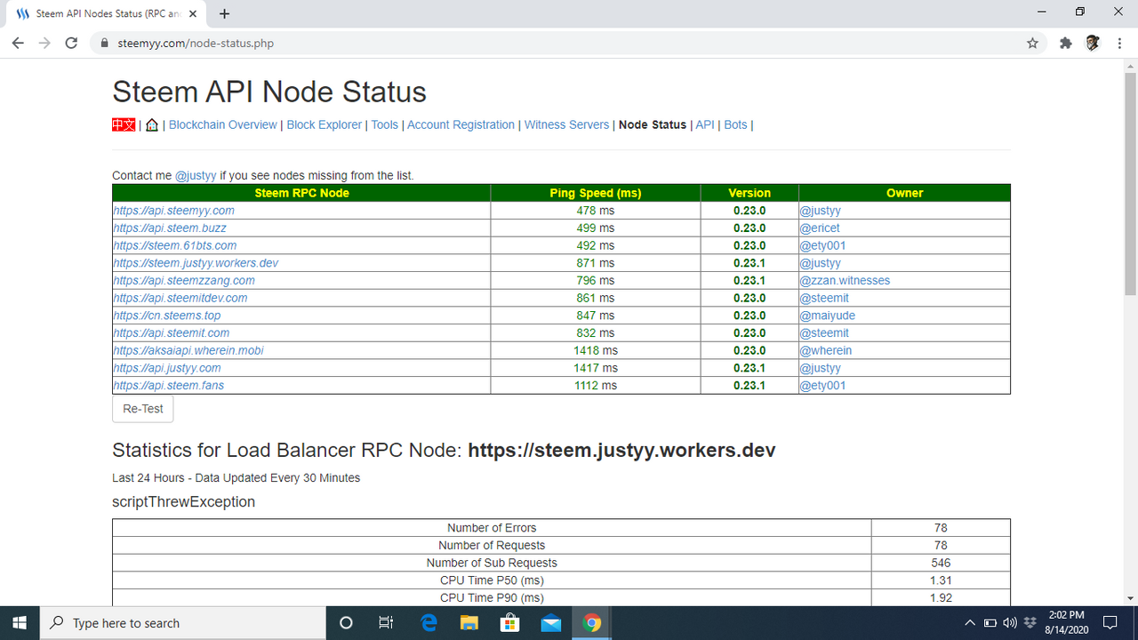
Task: Open Chrome extensions puzzle icon
Action: click(1065, 43)
